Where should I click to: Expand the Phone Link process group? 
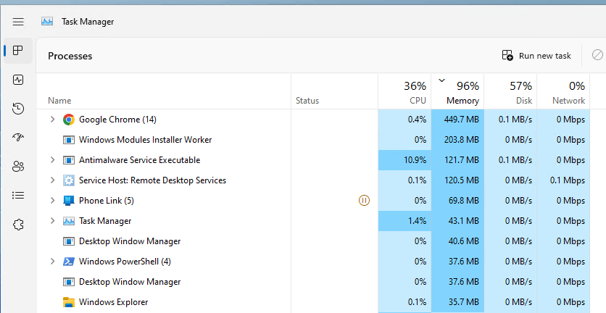click(51, 201)
